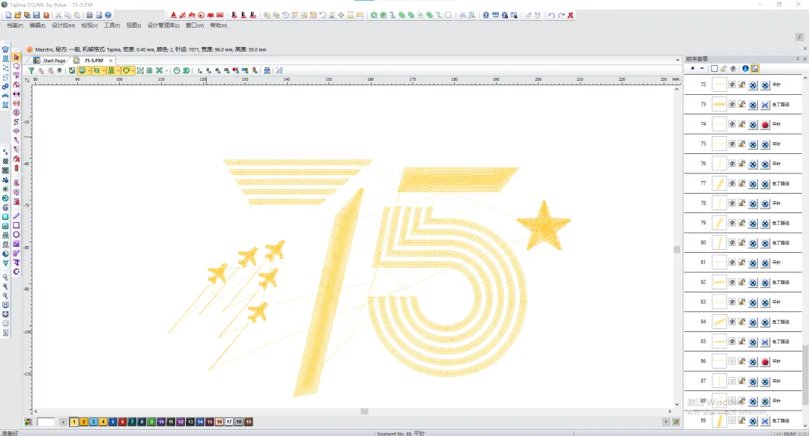The height and width of the screenshot is (436, 809).
Task: Select the thumbnail of segment 77
Action: point(719,183)
